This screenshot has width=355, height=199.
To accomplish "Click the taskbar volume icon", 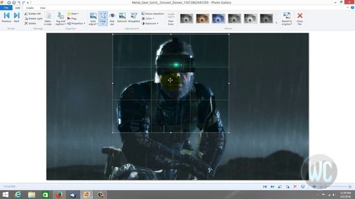I will [334, 195].
